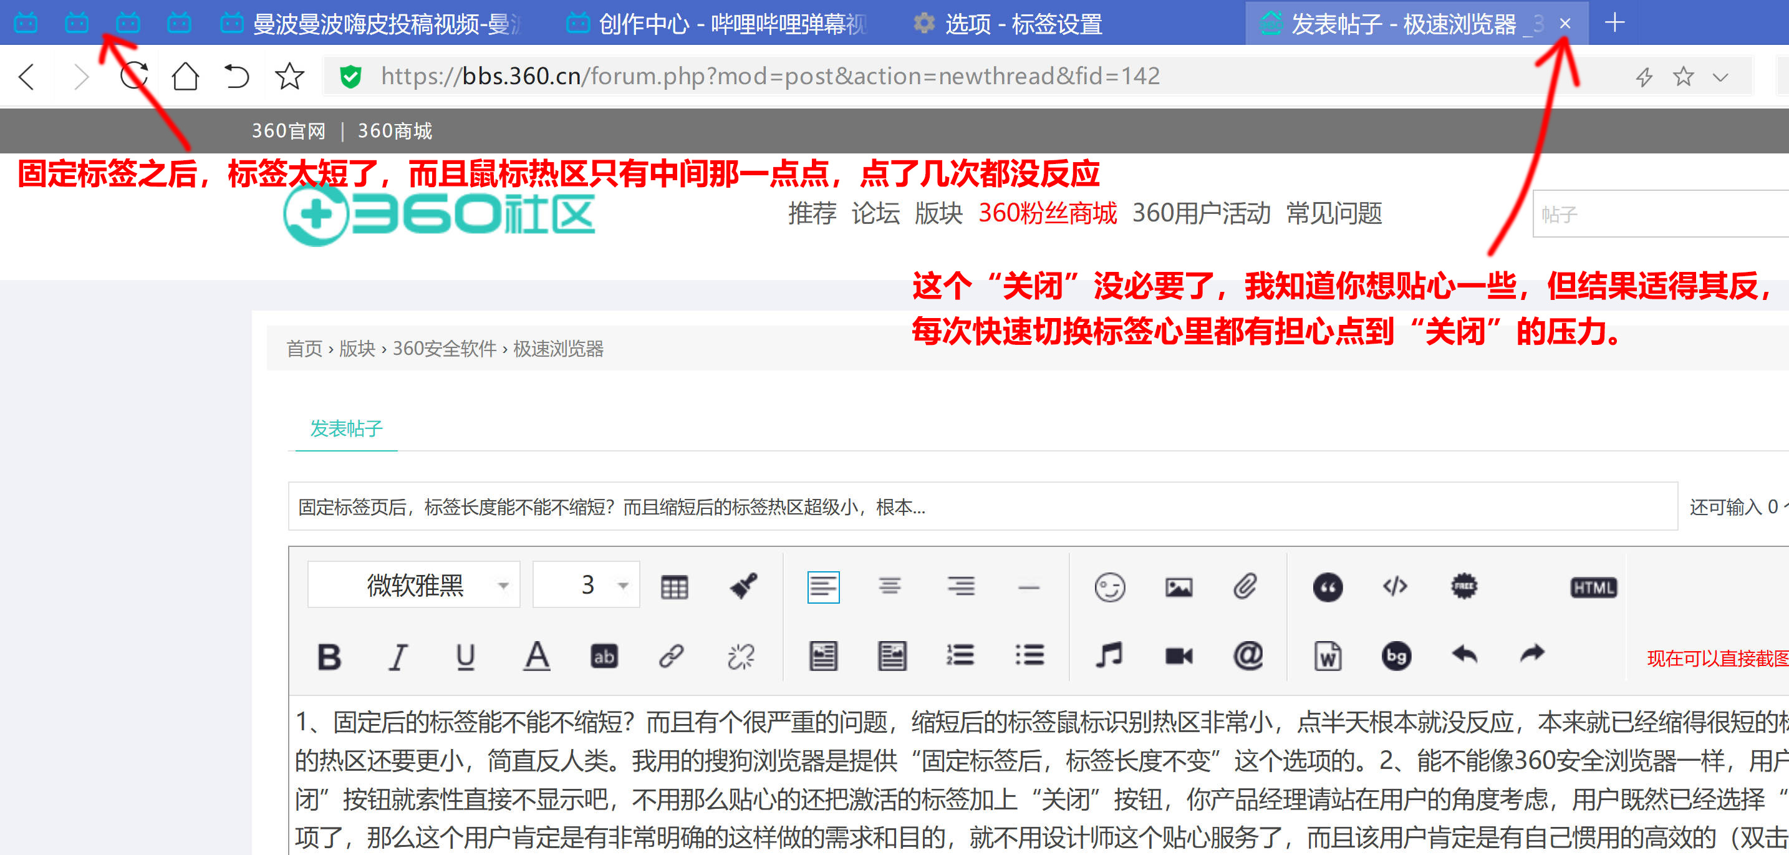1789x855 pixels.
Task: Paste from Word using the W icon
Action: click(x=1327, y=655)
